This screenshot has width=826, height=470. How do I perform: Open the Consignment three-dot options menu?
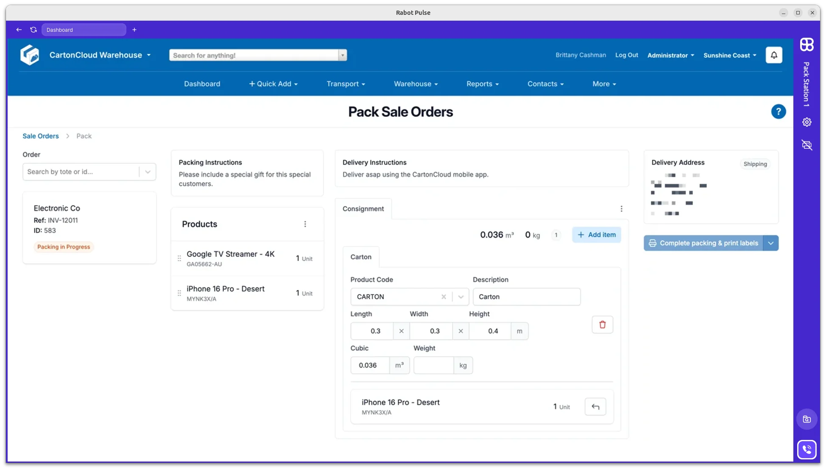click(621, 209)
